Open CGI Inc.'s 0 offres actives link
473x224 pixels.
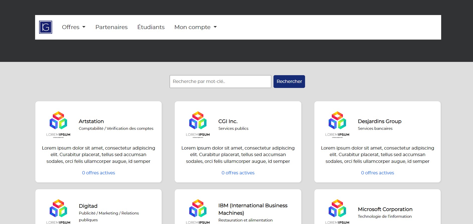(x=238, y=173)
